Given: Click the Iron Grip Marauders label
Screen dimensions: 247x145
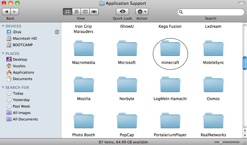Looking at the screenshot, I should 84,29.
